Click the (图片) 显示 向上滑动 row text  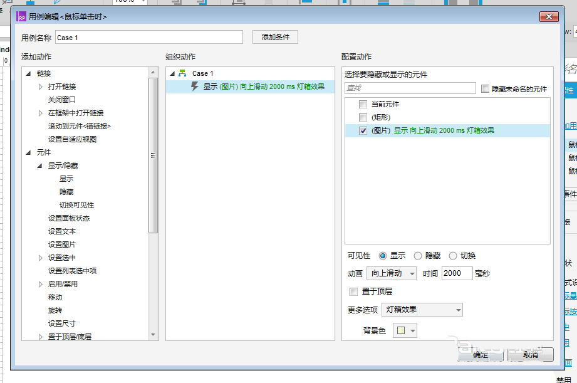[x=433, y=131]
